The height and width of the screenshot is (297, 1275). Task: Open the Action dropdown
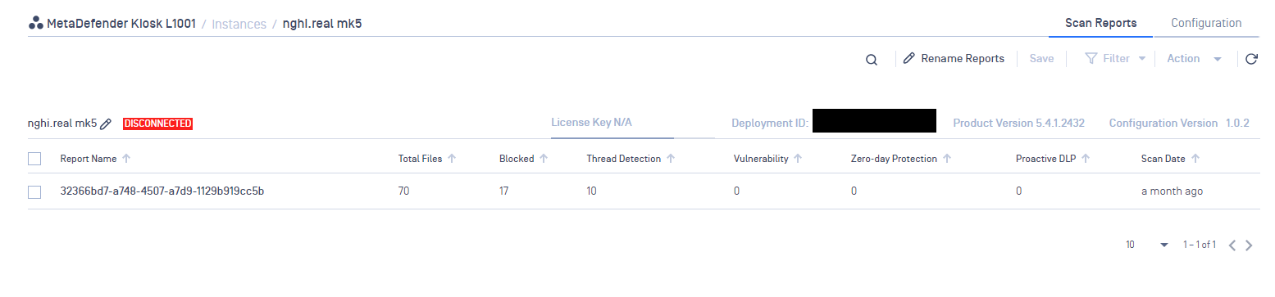tap(1195, 59)
